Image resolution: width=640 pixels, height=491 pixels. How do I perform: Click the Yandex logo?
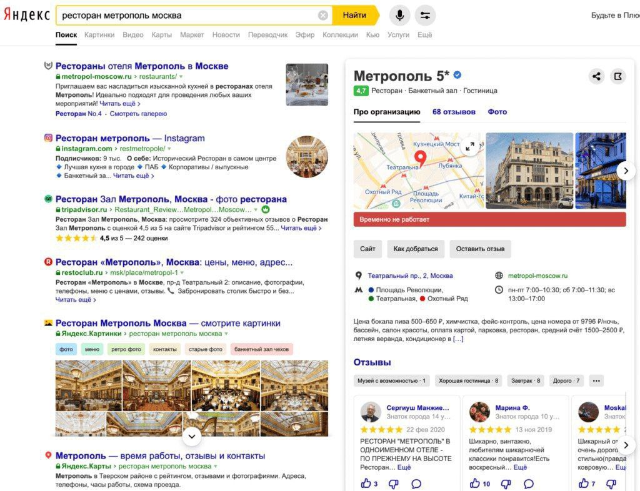click(26, 15)
